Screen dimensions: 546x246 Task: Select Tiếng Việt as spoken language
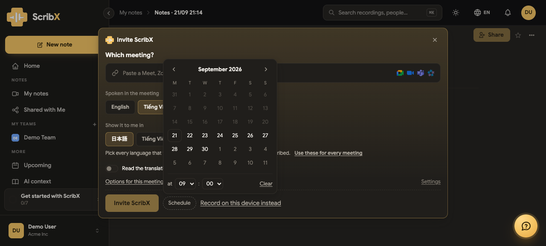[x=151, y=107]
